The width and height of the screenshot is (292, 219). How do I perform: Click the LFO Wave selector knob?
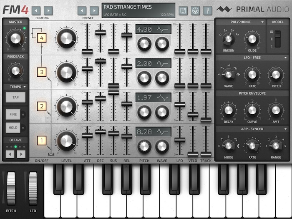[x=229, y=75]
